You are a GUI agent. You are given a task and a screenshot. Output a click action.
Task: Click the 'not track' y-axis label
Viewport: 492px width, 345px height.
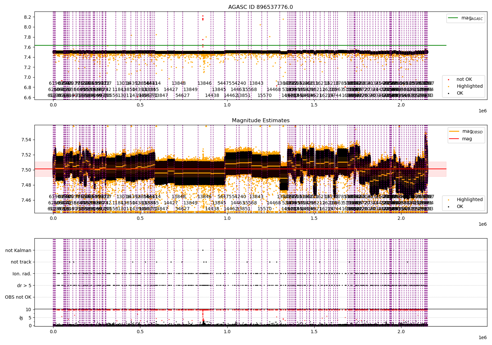click(21, 262)
